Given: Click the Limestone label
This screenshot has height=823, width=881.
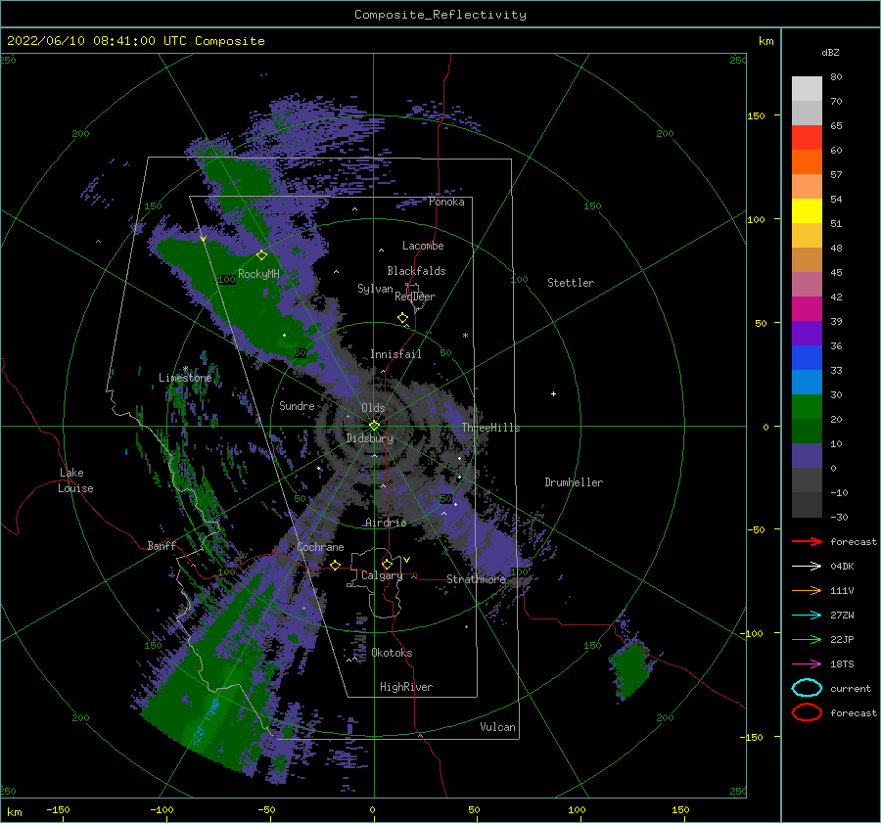Looking at the screenshot, I should (185, 378).
